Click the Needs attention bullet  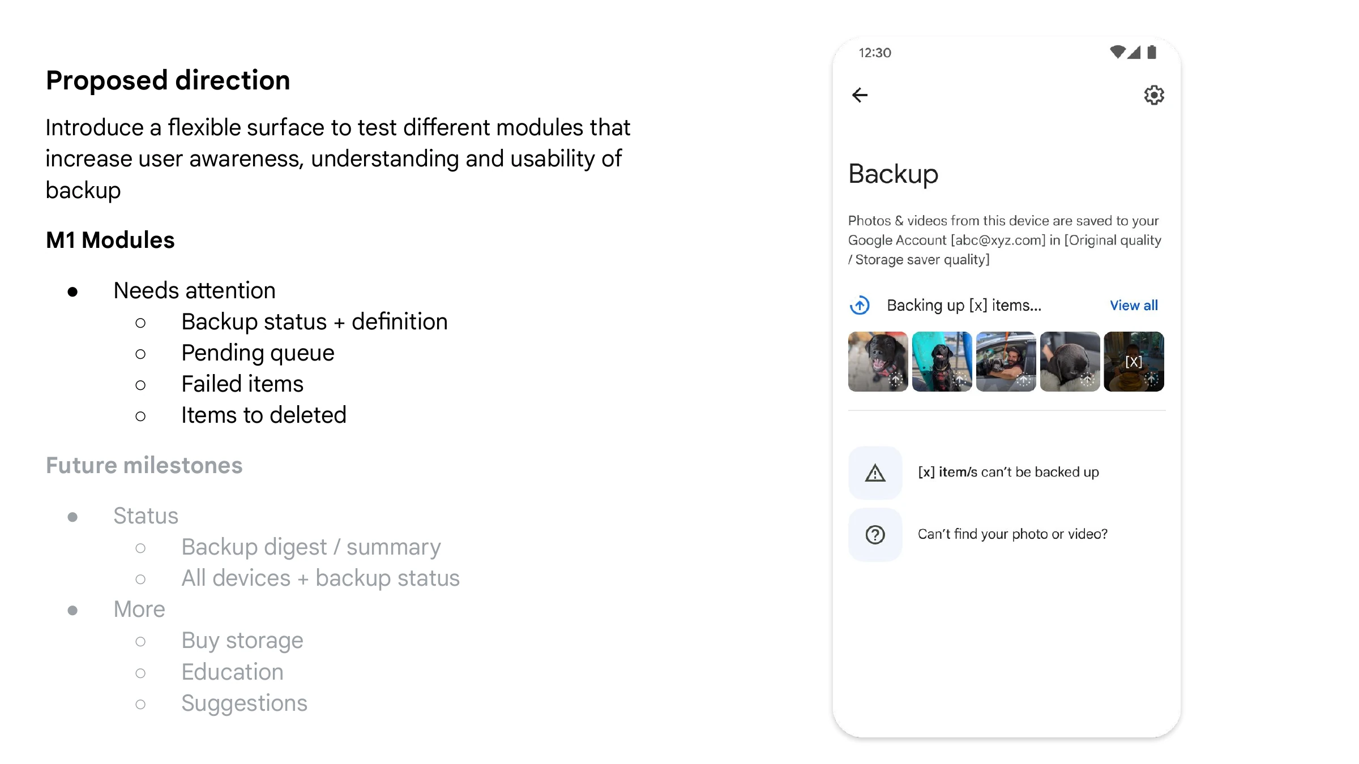click(x=194, y=290)
